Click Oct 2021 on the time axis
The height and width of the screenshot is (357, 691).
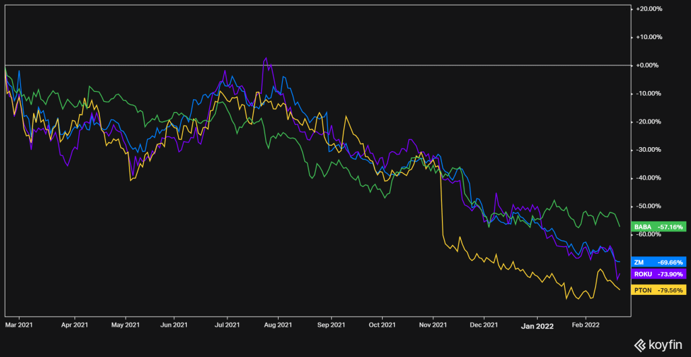click(382, 325)
